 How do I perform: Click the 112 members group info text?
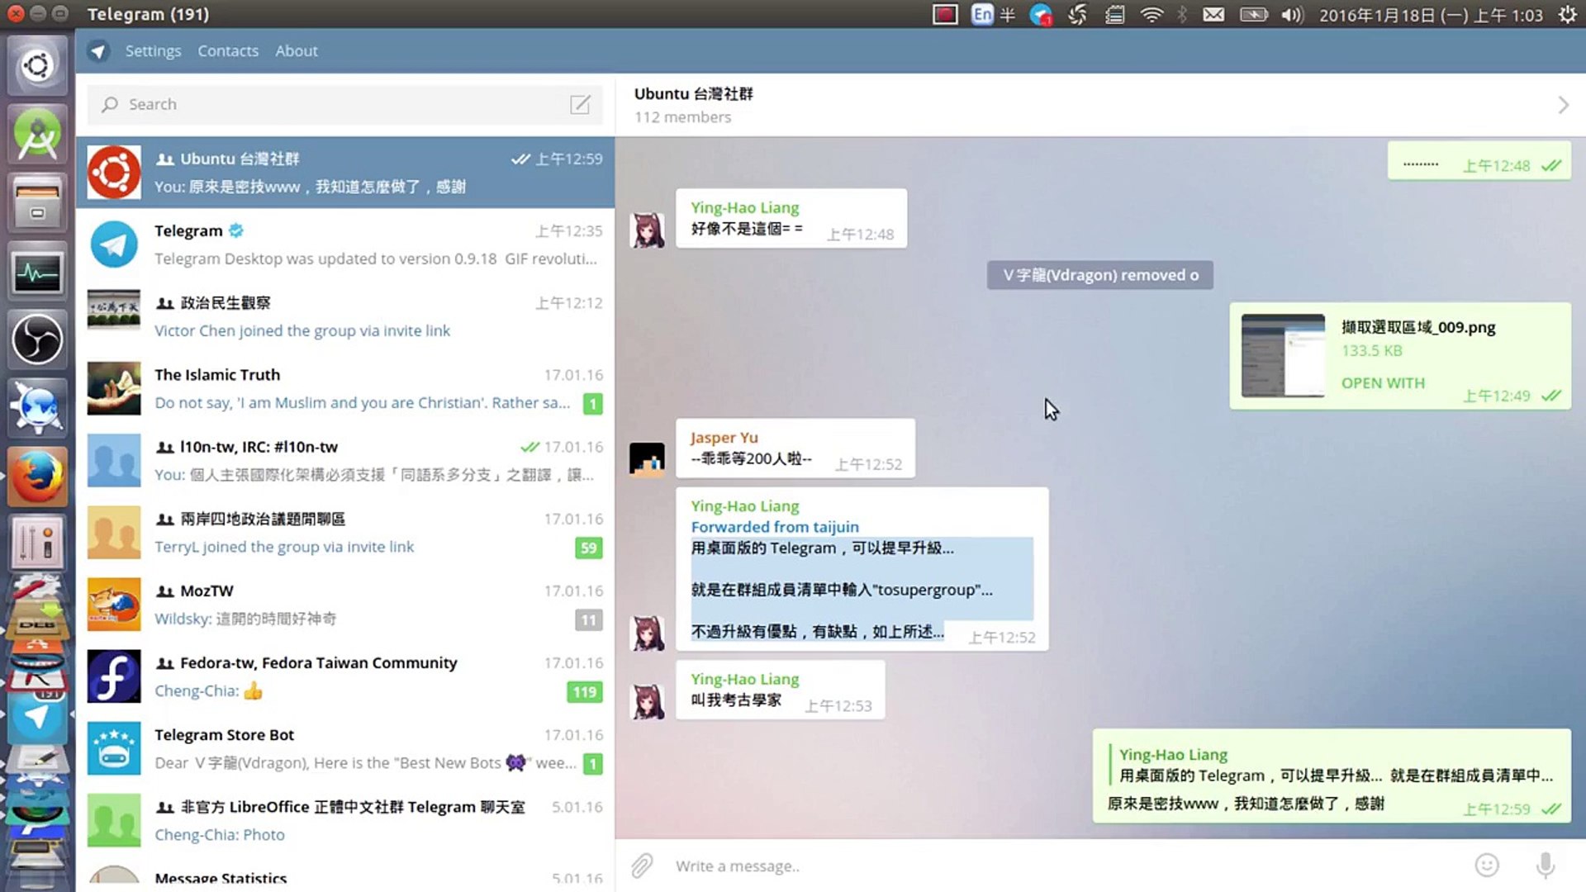tap(682, 116)
